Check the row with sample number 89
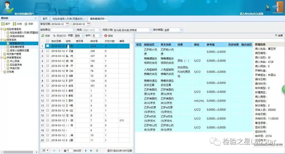 click(x=47, y=66)
